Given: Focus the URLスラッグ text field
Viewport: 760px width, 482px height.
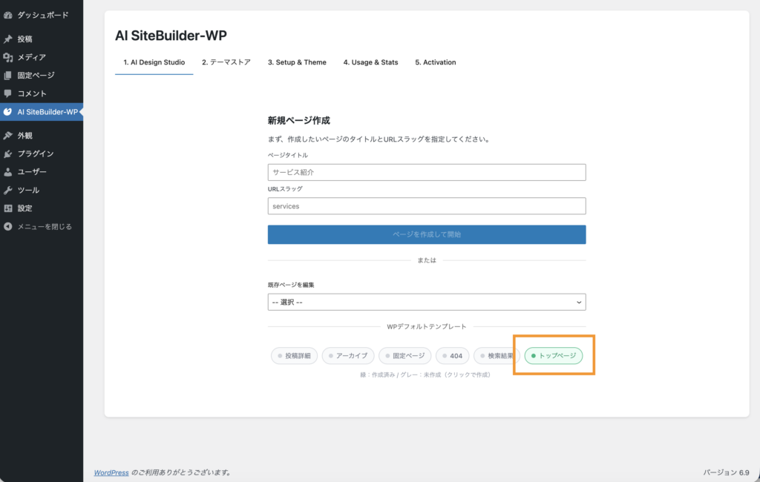Looking at the screenshot, I should 427,206.
